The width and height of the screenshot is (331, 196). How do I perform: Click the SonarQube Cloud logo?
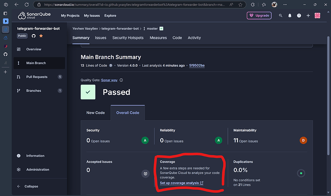point(34,15)
